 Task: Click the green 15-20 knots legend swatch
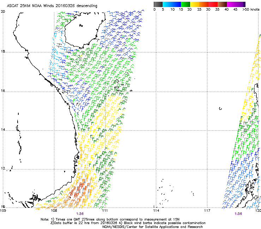pos(186,4)
